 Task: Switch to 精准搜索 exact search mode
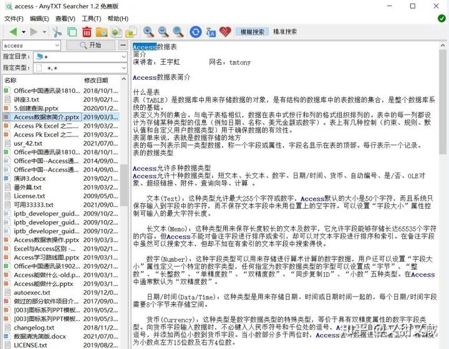pos(285,32)
